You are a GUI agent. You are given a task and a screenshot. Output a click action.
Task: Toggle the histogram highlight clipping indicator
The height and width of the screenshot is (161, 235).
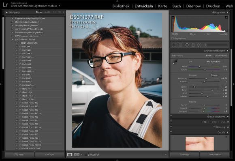tap(226, 17)
